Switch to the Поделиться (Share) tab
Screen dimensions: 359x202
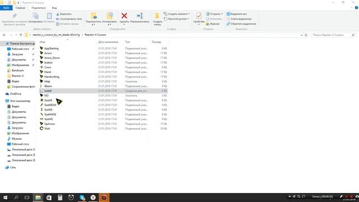(x=39, y=8)
